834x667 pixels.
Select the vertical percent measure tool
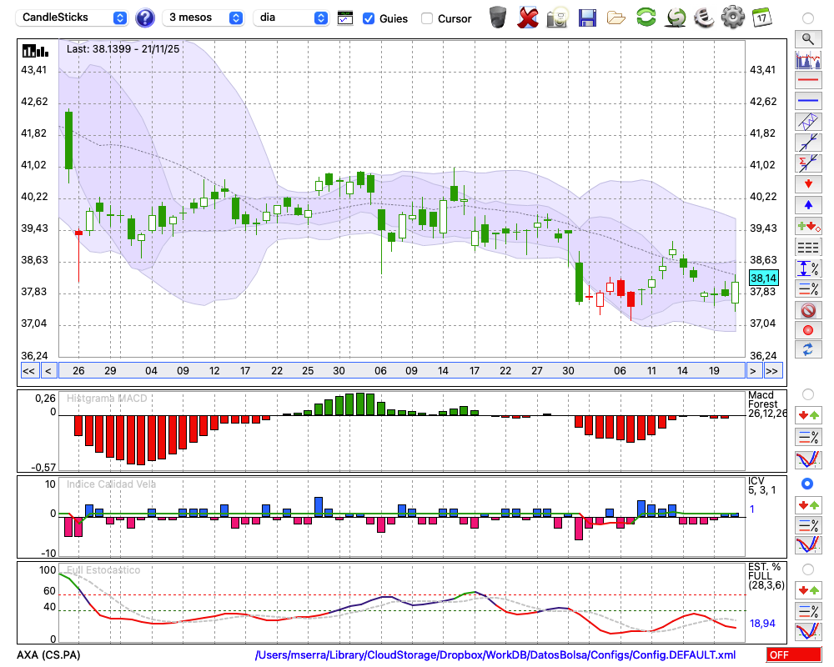pyautogui.click(x=808, y=268)
